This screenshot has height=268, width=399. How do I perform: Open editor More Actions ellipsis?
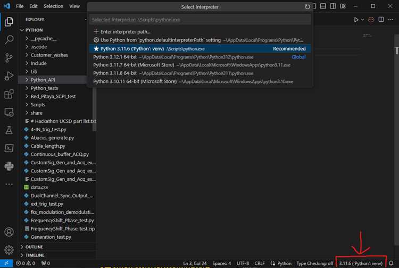coord(390,20)
